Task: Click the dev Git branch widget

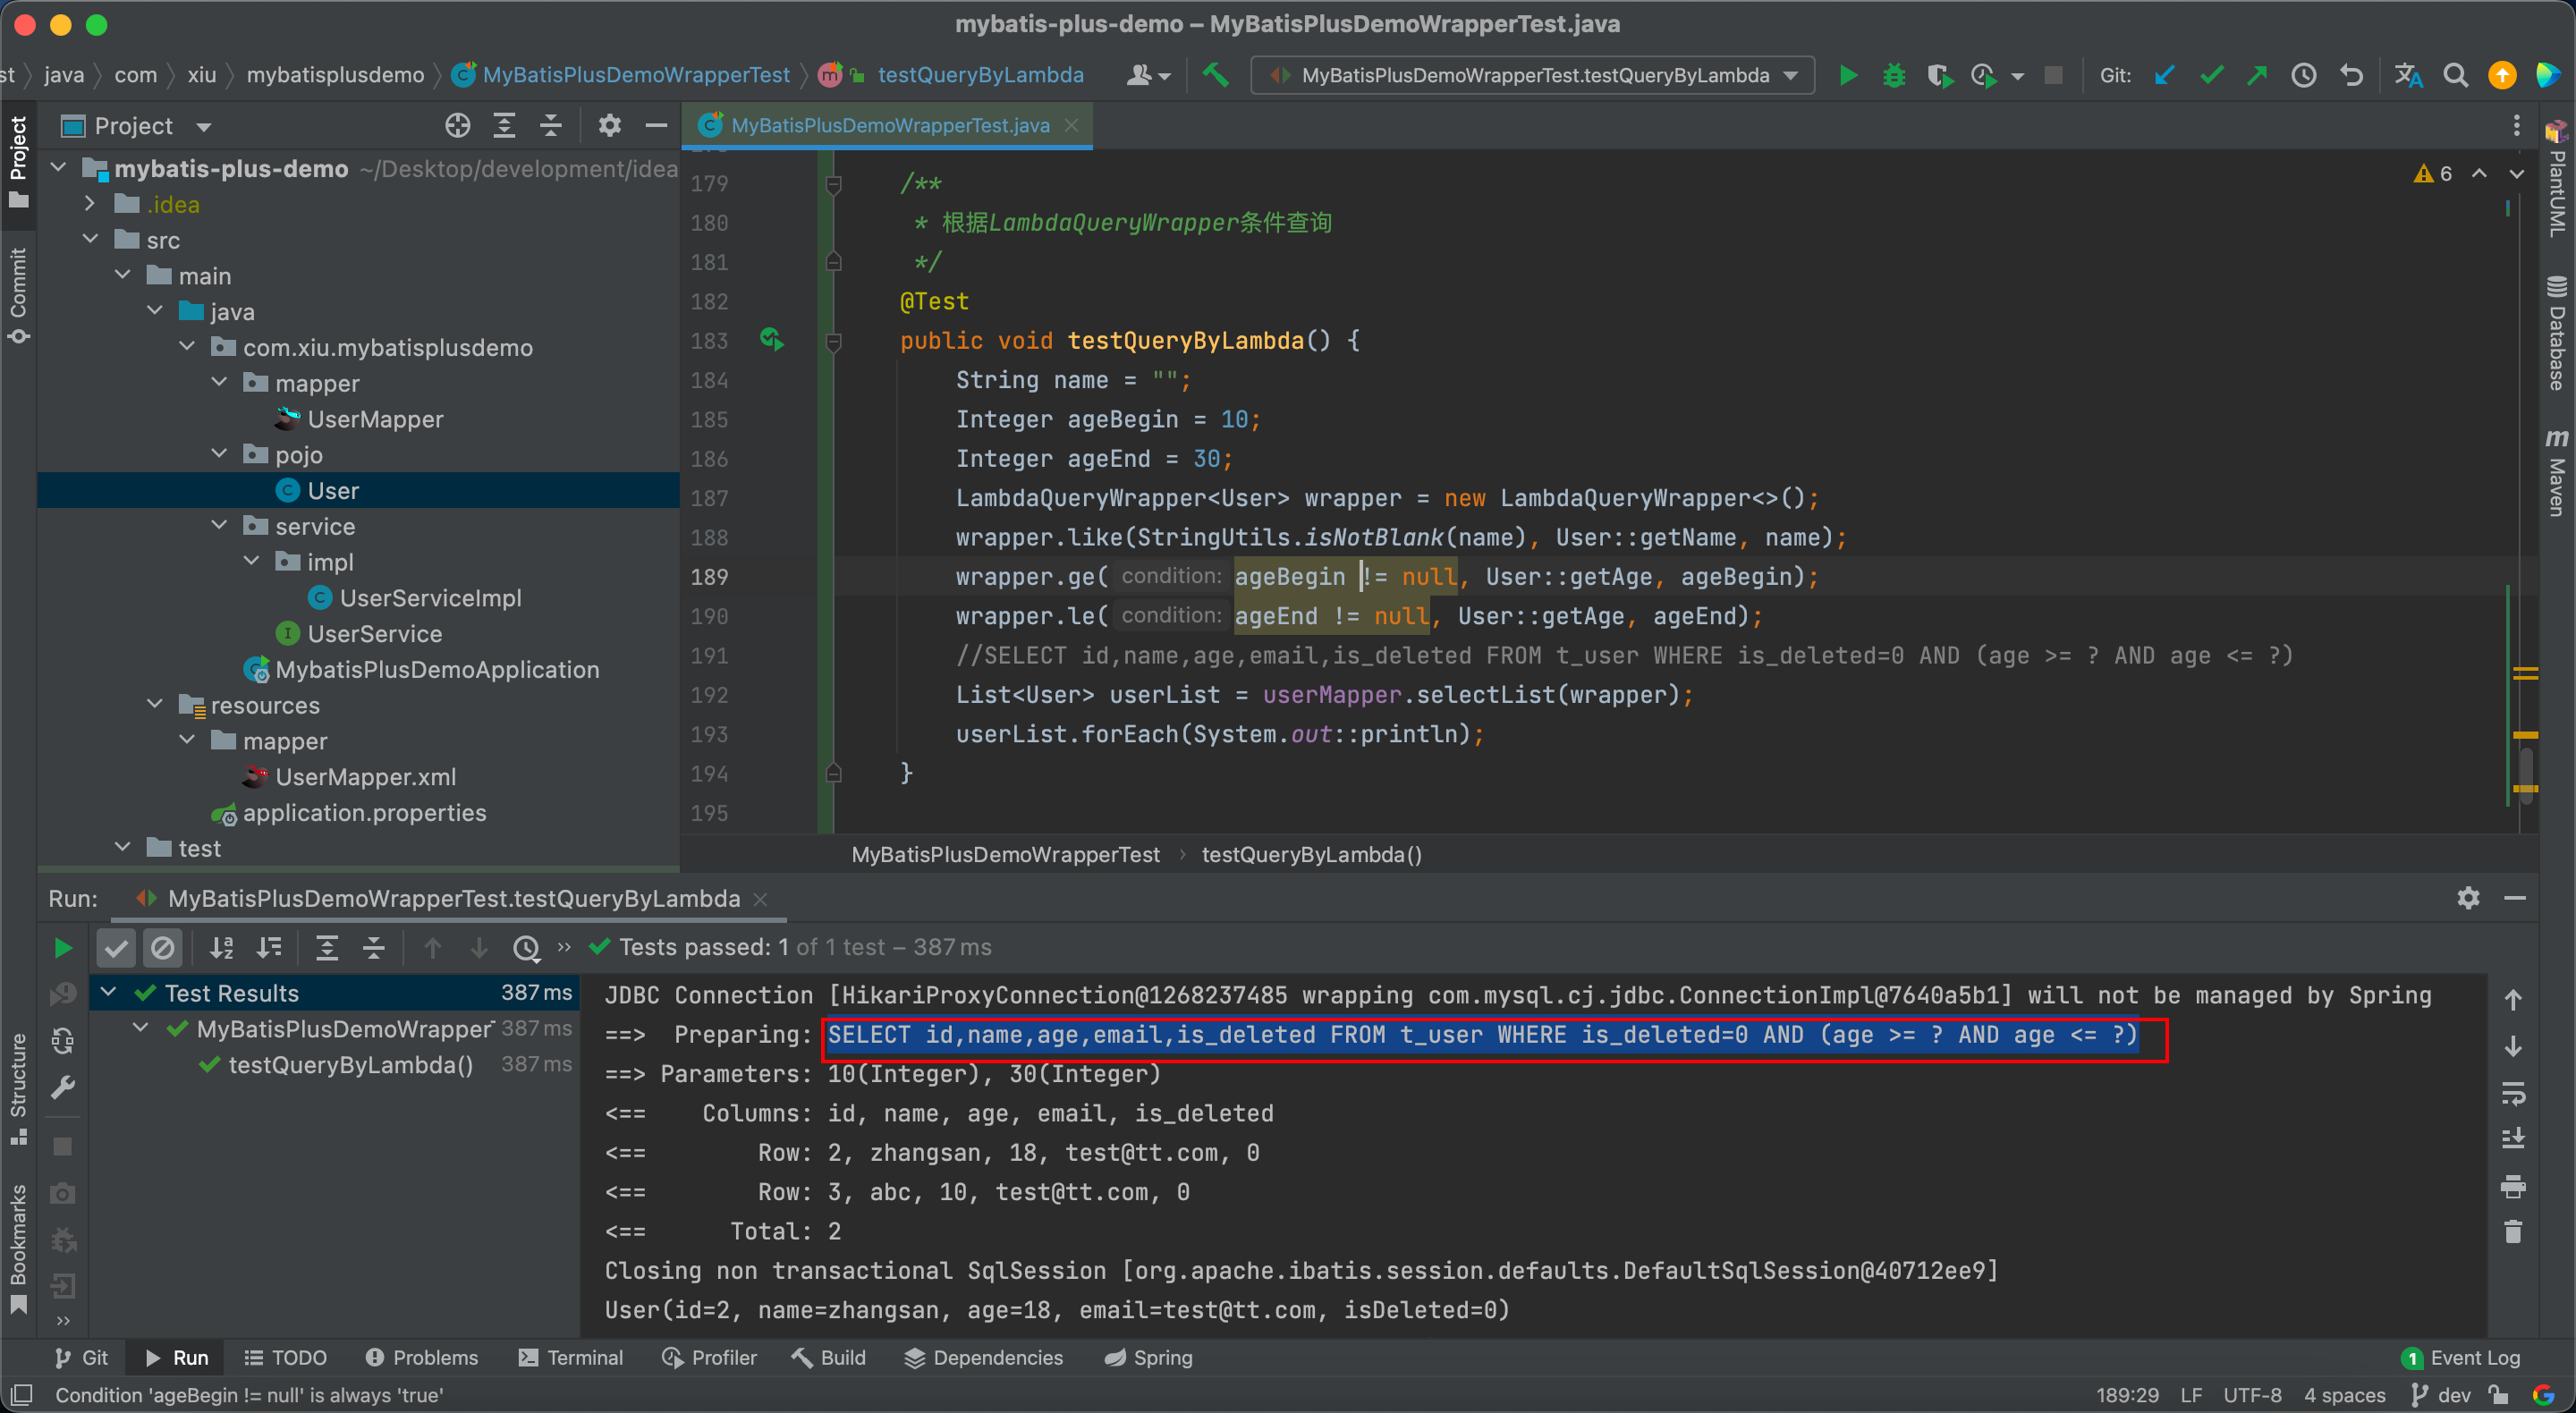Action: point(2442,1394)
